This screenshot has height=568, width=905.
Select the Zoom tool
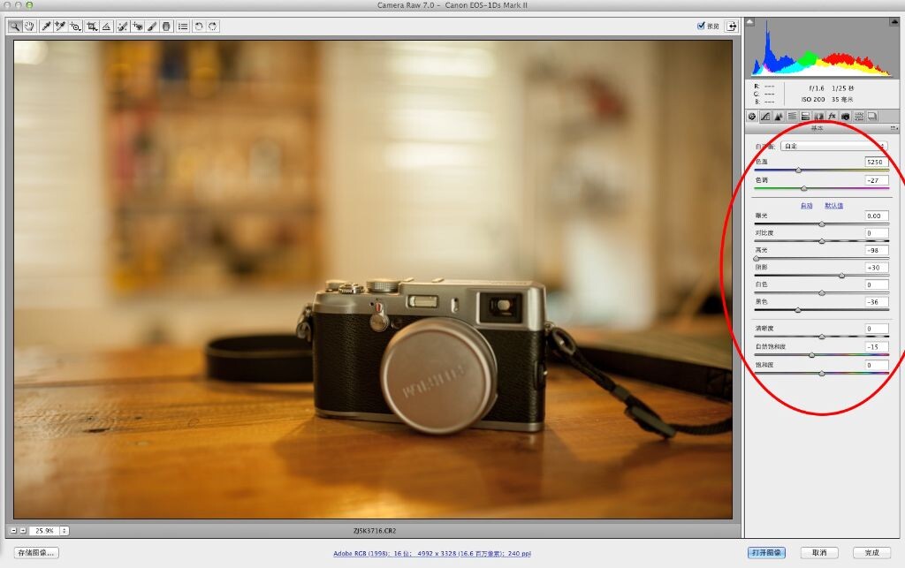click(x=15, y=26)
